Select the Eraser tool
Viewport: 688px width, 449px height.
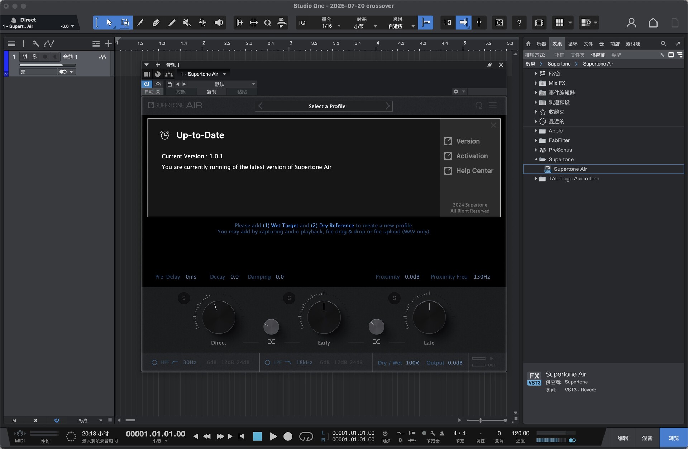click(156, 23)
